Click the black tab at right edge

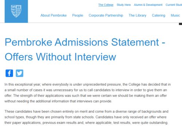coord(181,24)
